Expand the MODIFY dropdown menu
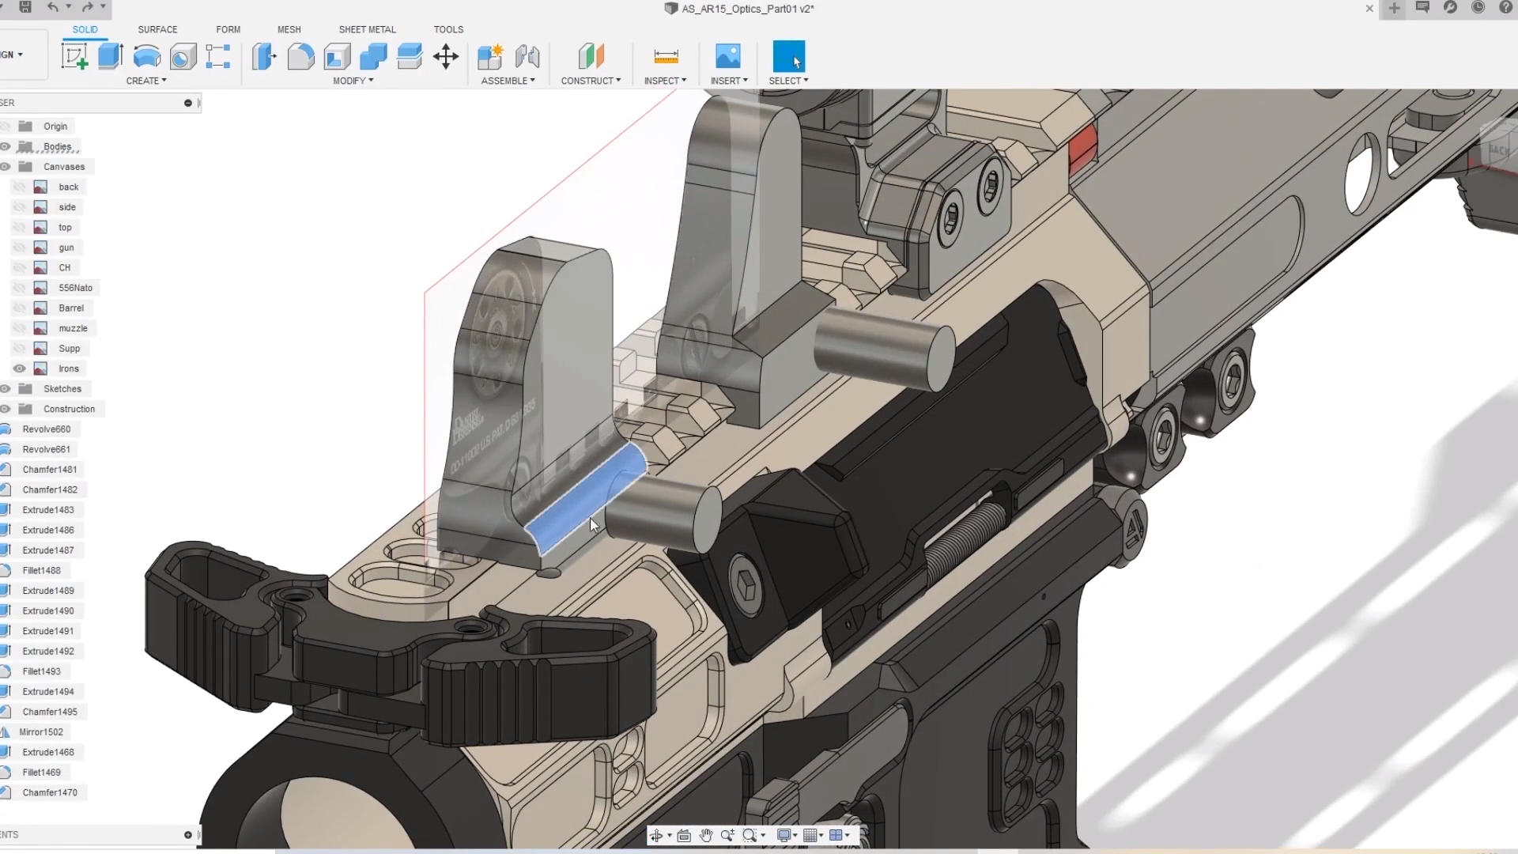The width and height of the screenshot is (1518, 854). [353, 81]
